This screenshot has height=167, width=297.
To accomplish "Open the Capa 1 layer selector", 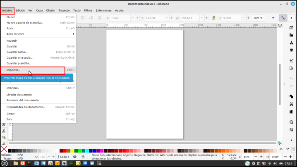I will tap(65, 157).
